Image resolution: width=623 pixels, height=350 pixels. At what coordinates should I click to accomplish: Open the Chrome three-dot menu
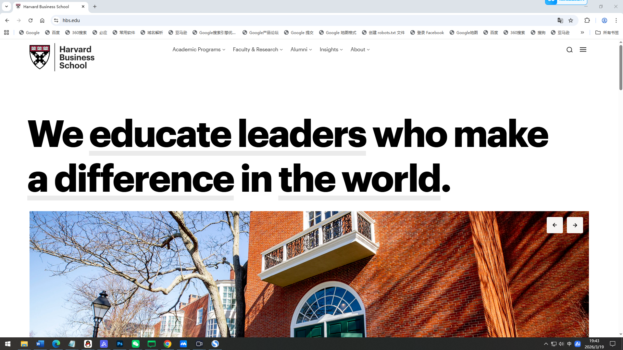click(x=616, y=20)
